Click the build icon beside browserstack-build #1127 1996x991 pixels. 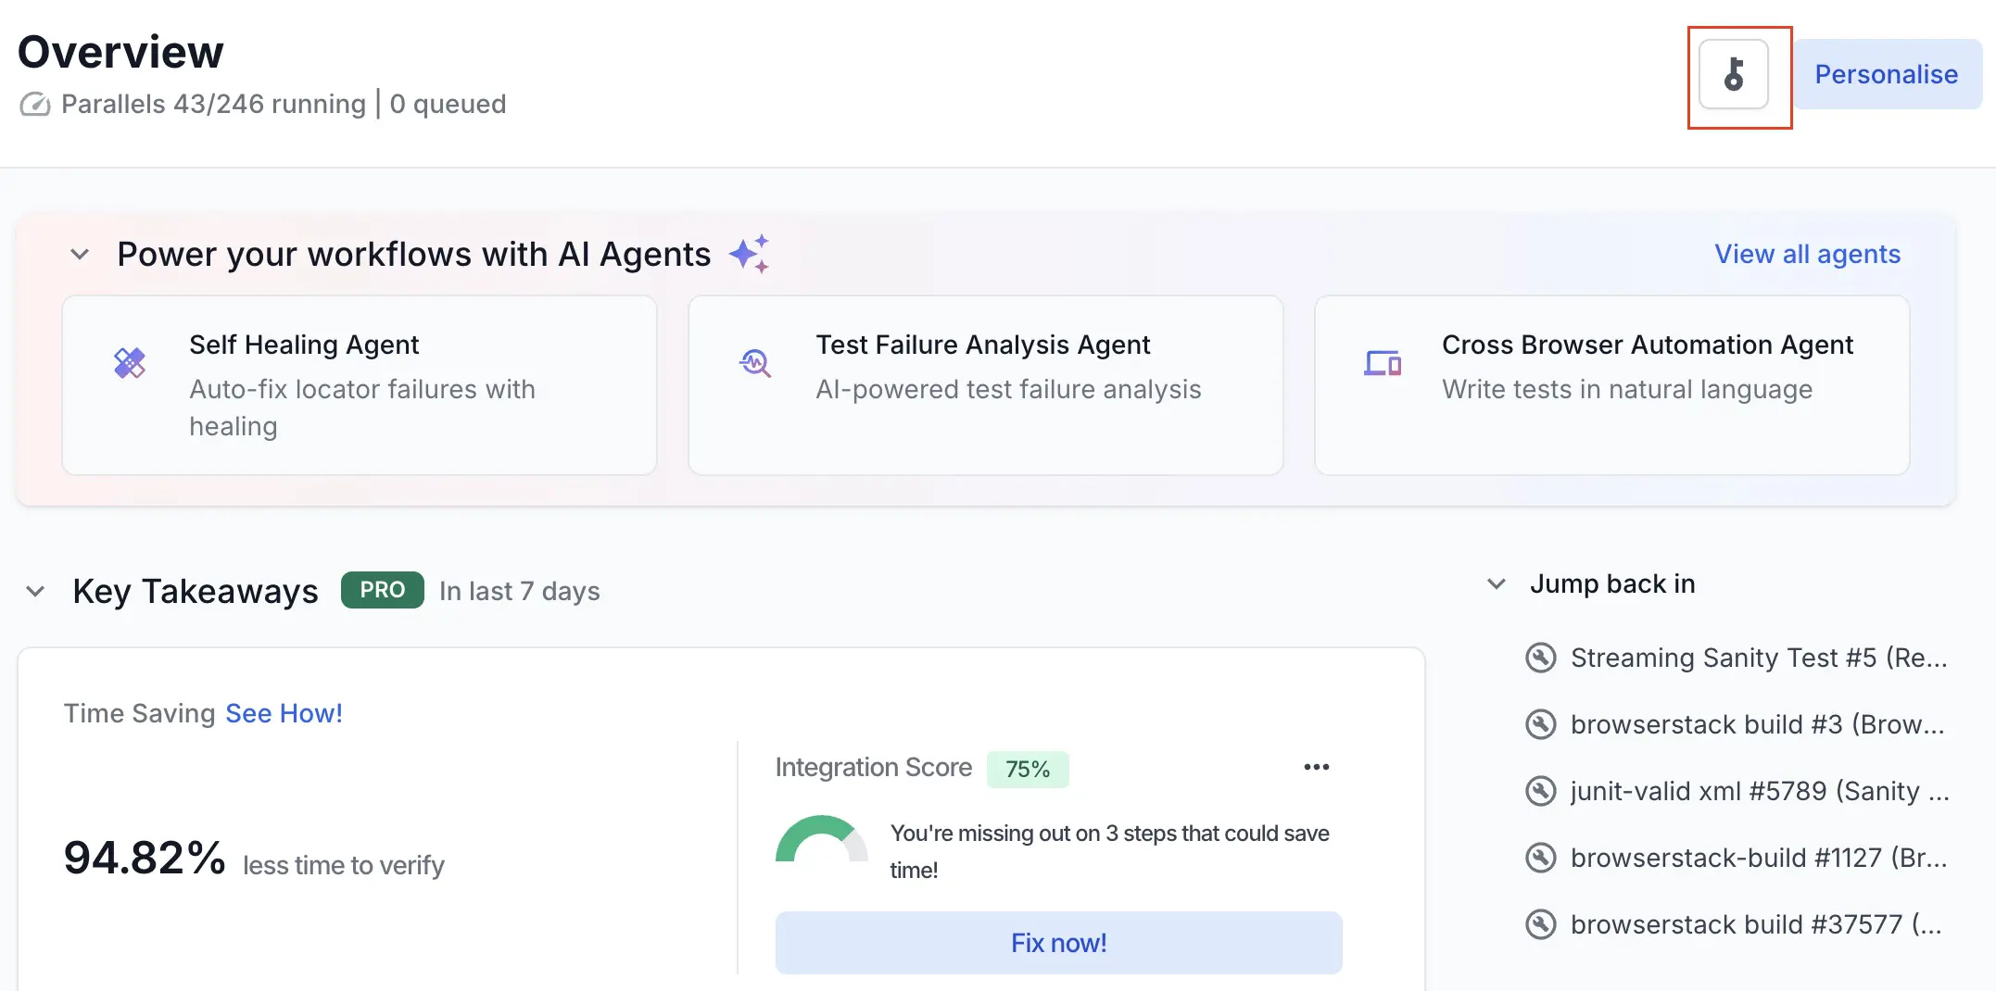[x=1540, y=858]
